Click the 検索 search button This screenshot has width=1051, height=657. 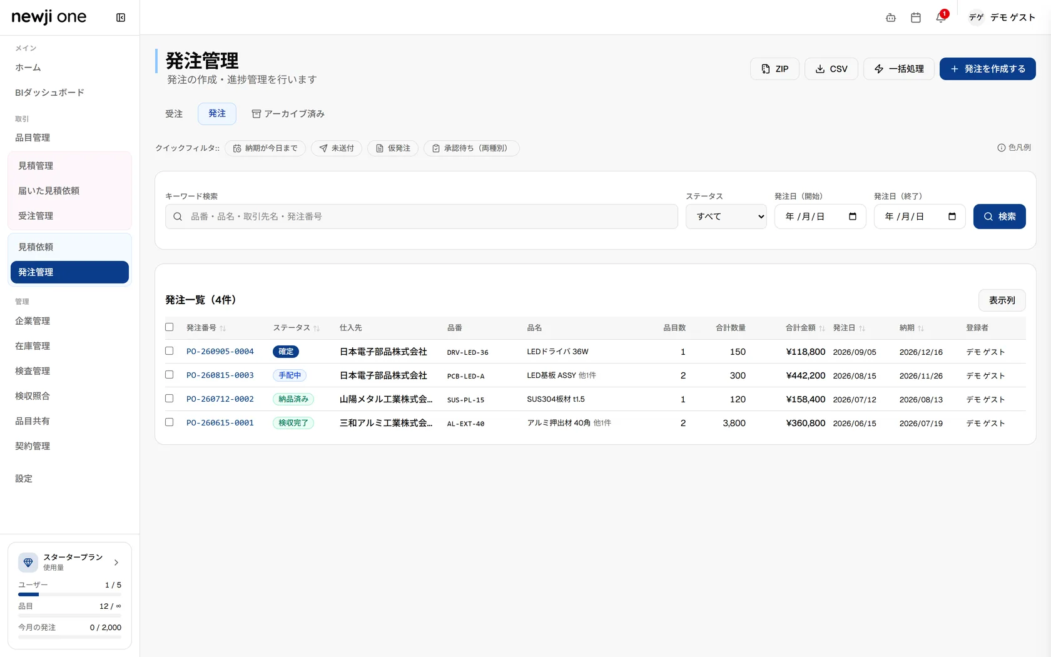click(x=999, y=216)
